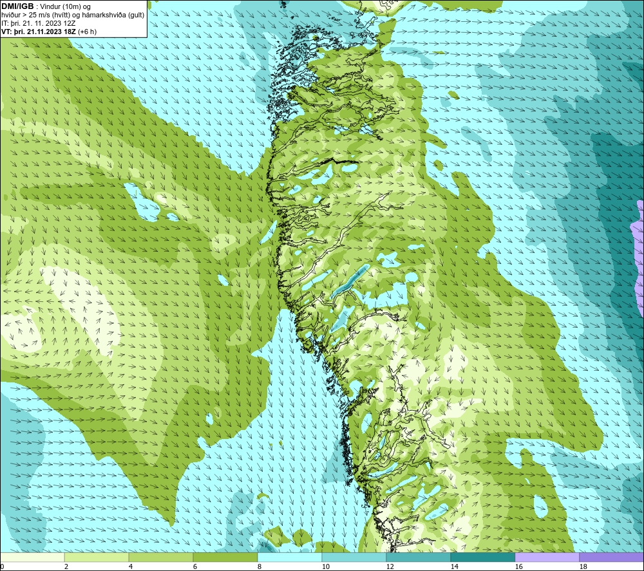The height and width of the screenshot is (571, 644).
Task: Click the teal swatch between 12 and 14
Action: click(418, 557)
